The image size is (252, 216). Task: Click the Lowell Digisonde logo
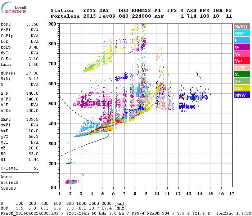[14, 8]
